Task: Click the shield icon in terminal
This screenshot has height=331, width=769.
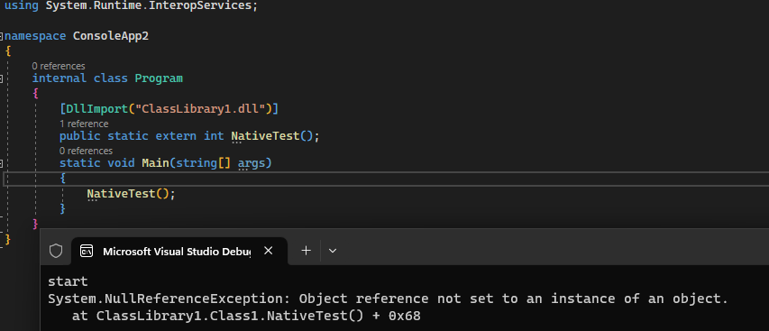Action: click(56, 251)
